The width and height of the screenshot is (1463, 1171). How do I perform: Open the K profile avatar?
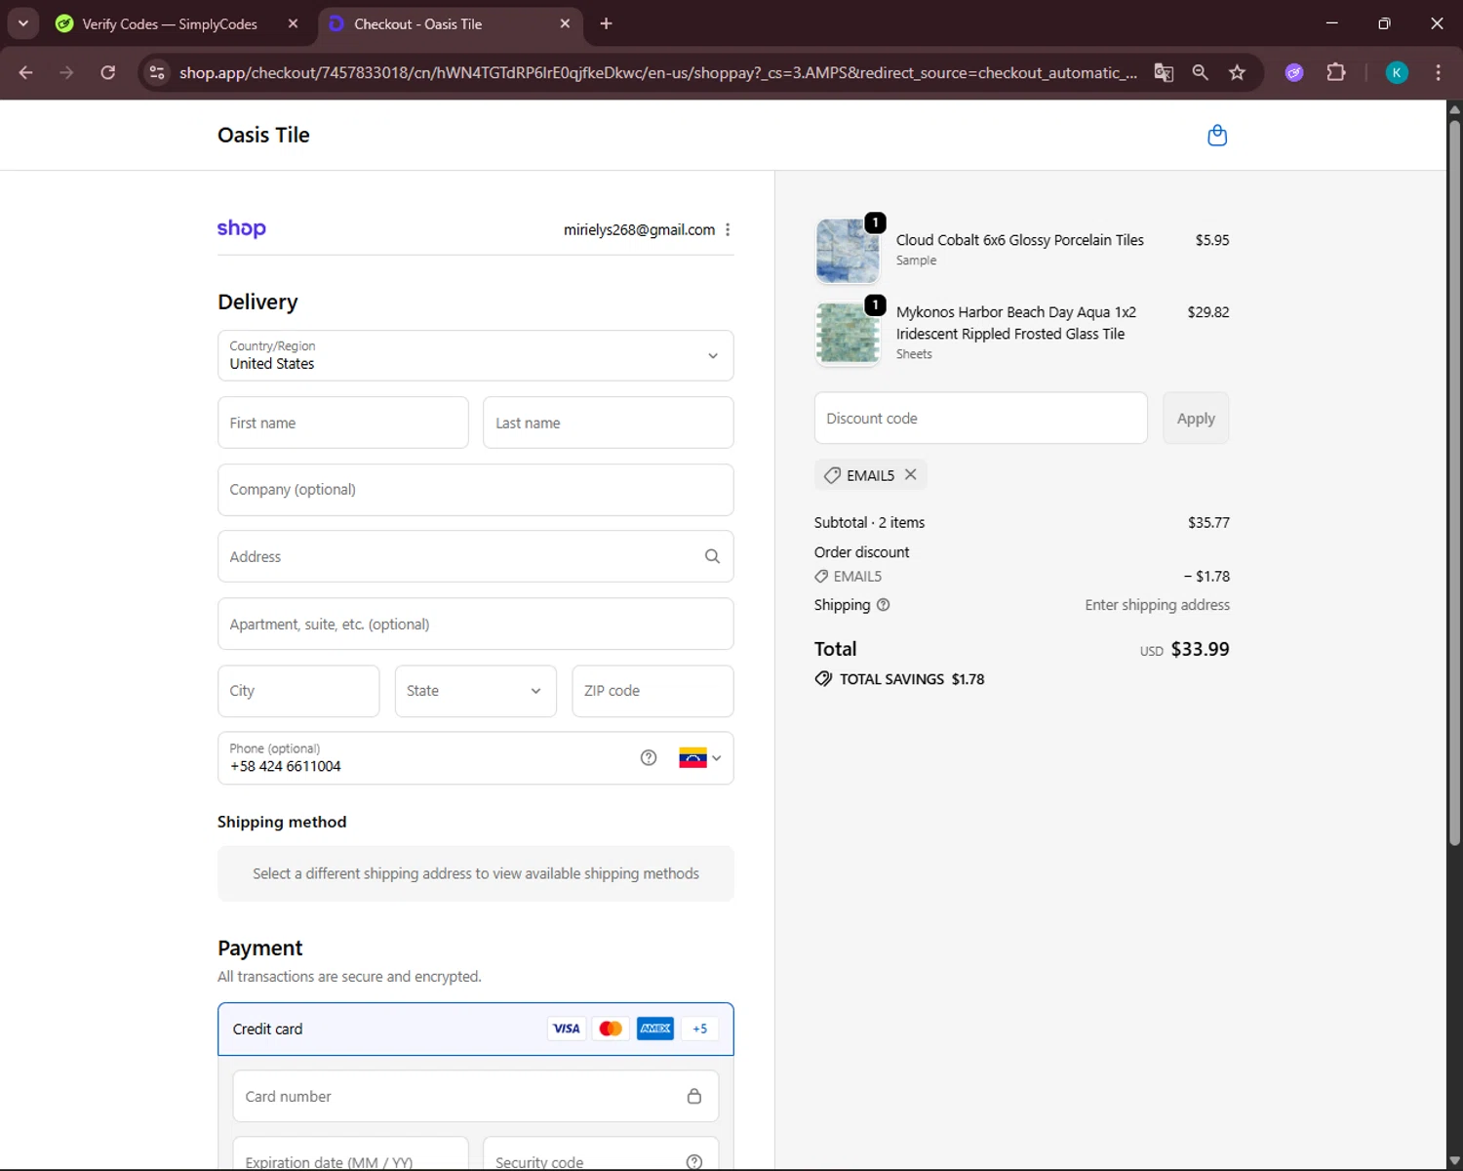pyautogui.click(x=1397, y=72)
